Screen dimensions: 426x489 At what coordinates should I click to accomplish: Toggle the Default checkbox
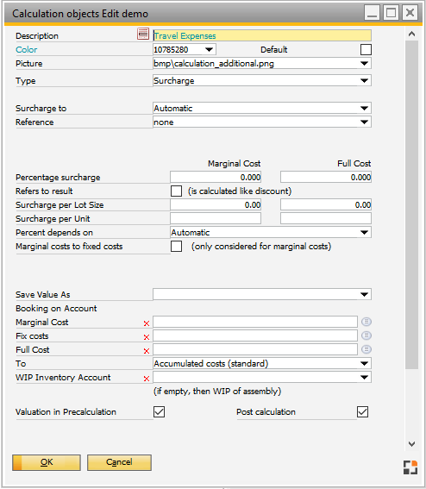pyautogui.click(x=366, y=49)
